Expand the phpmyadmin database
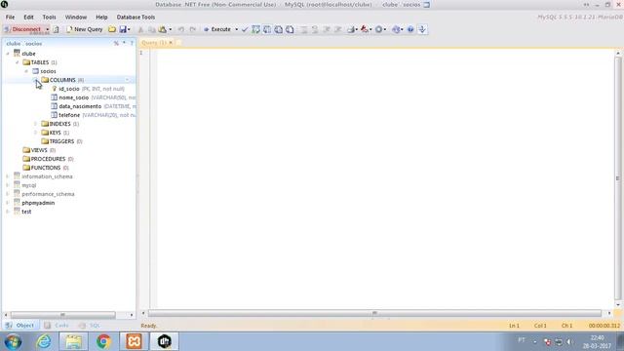Image resolution: width=624 pixels, height=351 pixels. [x=8, y=203]
